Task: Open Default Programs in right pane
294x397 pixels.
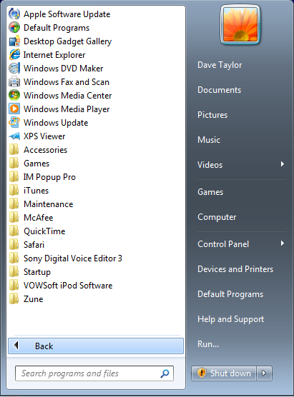Action: click(230, 294)
